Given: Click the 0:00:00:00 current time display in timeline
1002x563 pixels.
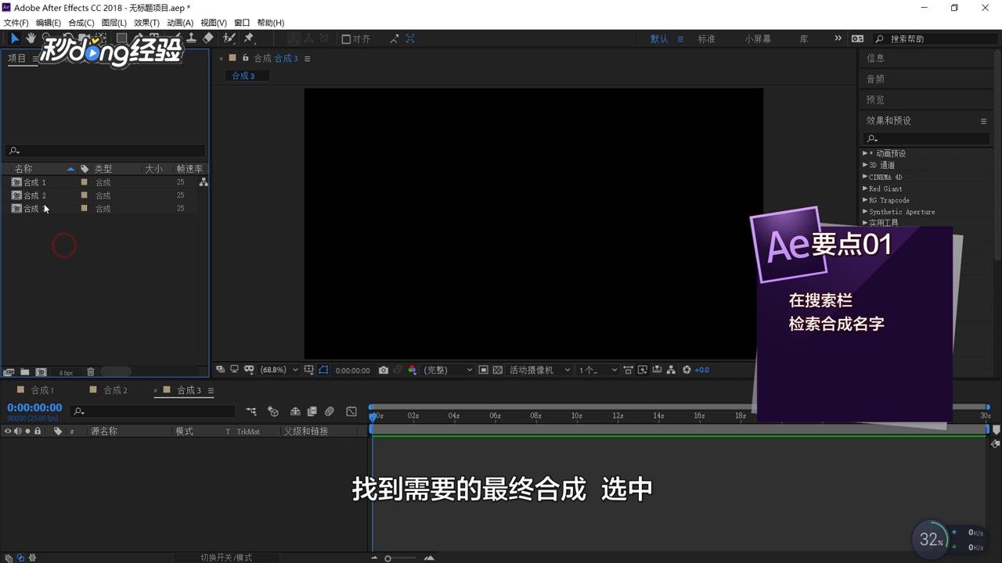Looking at the screenshot, I should point(34,407).
